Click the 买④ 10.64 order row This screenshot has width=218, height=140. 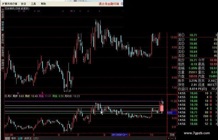point(198,52)
